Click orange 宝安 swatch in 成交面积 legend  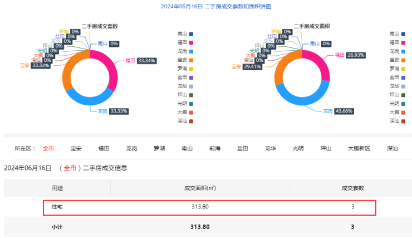(403, 60)
